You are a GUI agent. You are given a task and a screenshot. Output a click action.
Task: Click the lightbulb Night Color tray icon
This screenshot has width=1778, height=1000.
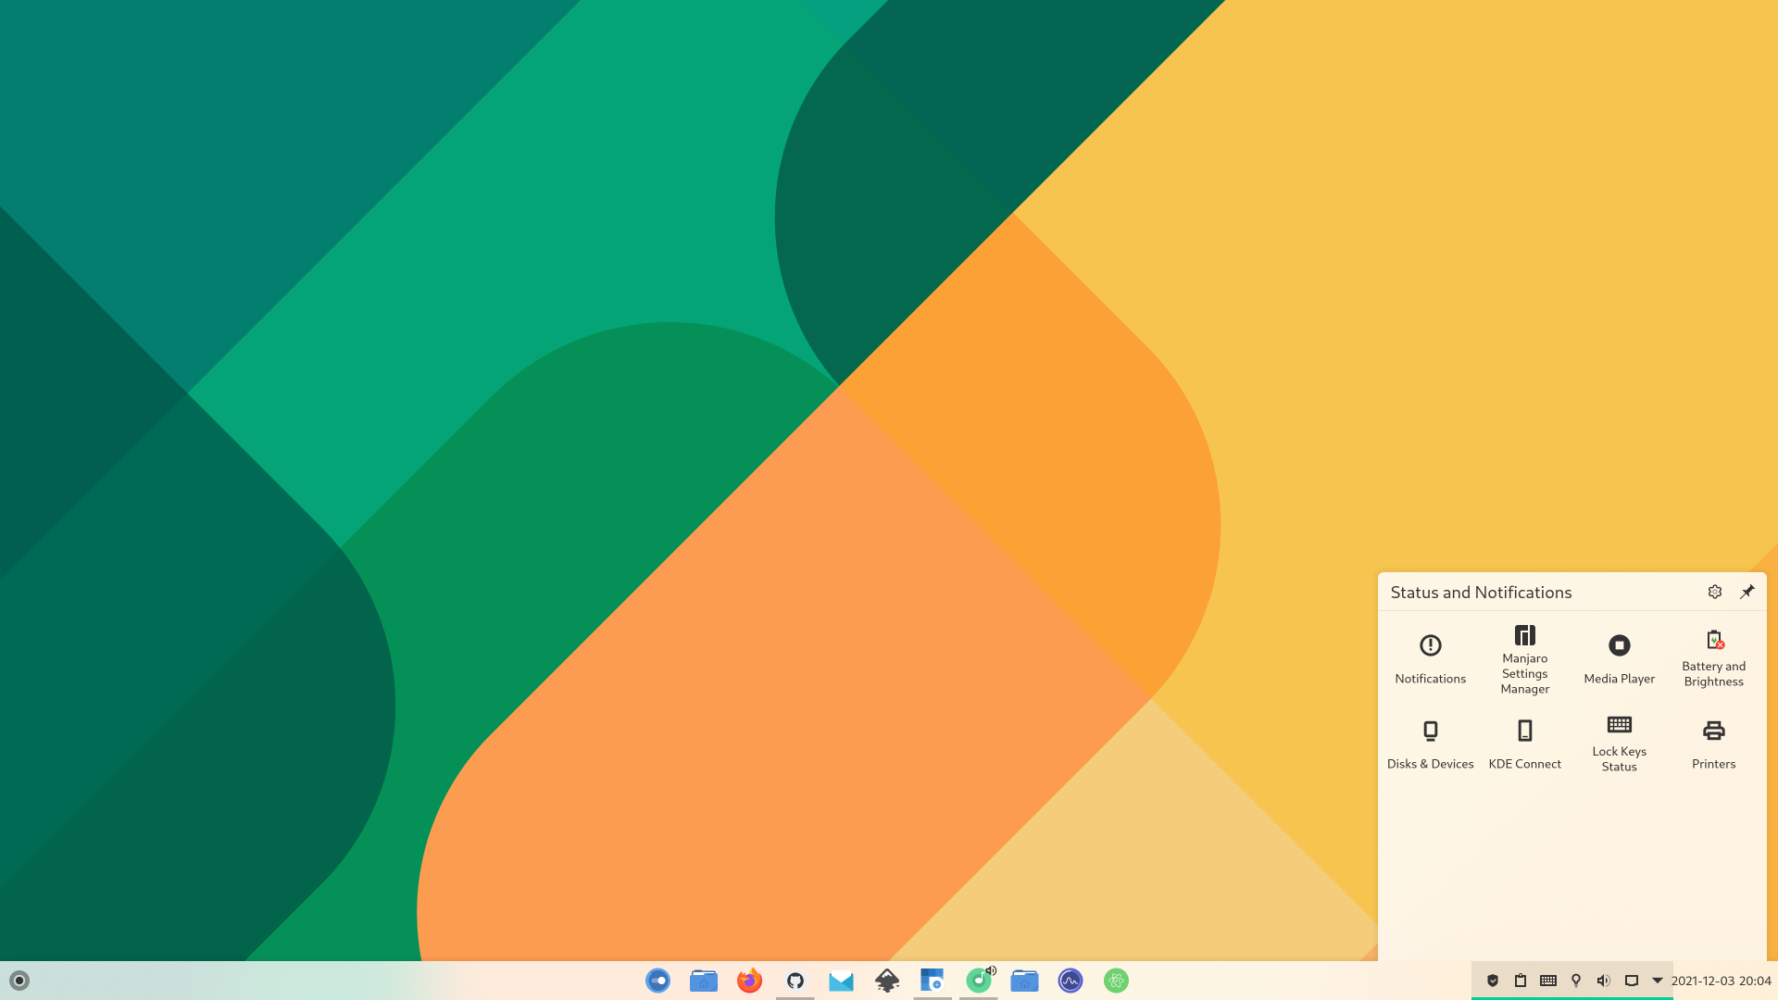tap(1576, 981)
